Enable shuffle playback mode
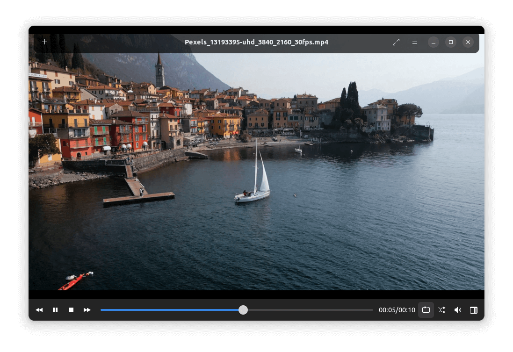 point(442,310)
